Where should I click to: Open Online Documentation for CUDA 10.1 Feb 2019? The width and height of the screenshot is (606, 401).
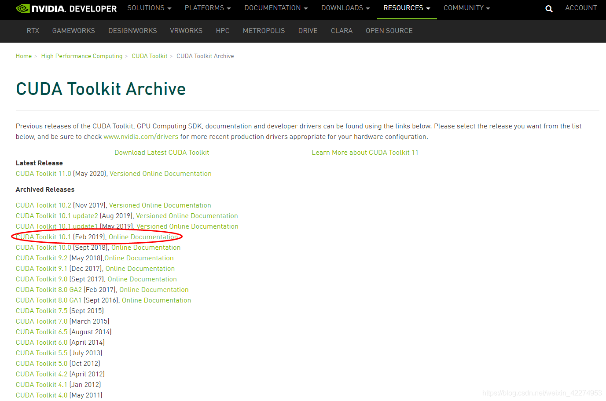(143, 237)
